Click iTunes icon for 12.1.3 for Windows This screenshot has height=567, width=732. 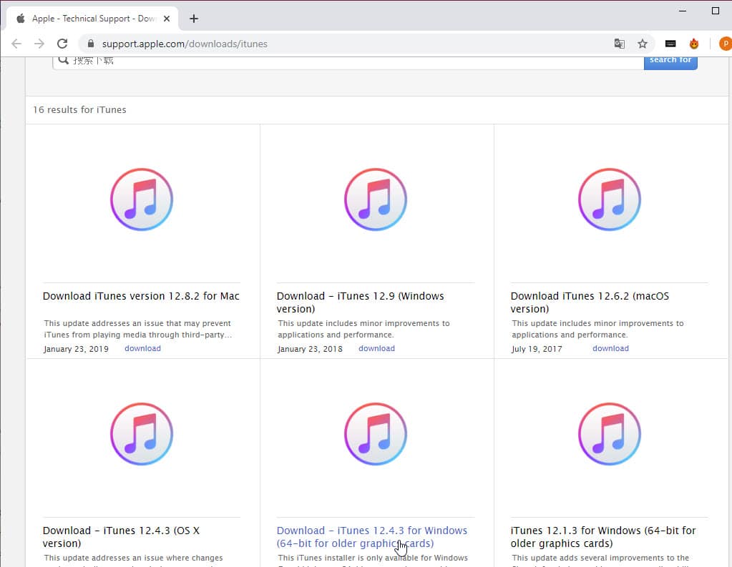pos(609,434)
